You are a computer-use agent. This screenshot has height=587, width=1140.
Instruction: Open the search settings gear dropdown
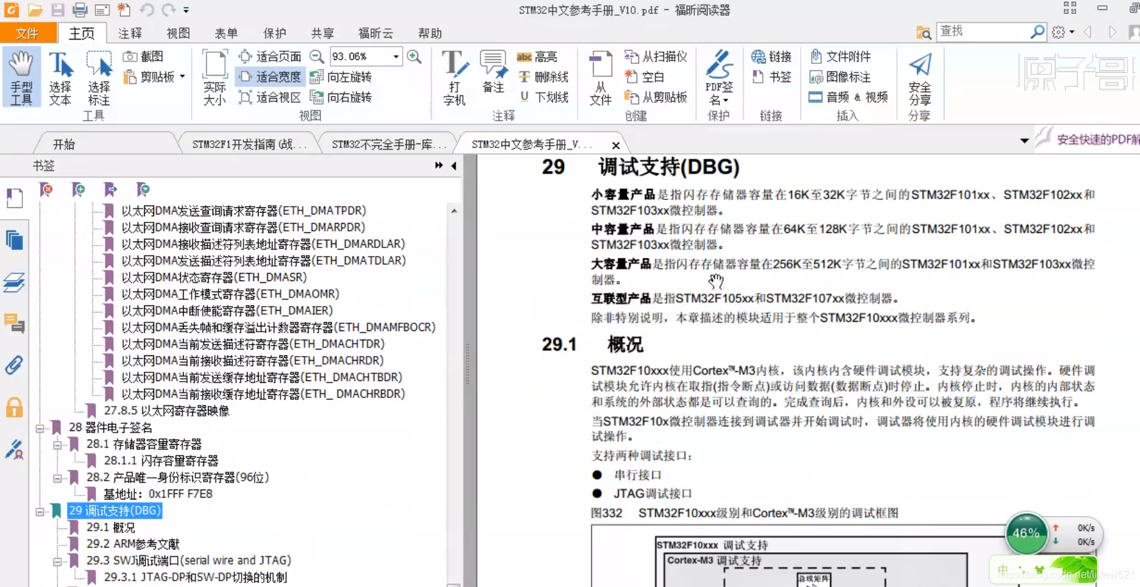[x=1062, y=32]
